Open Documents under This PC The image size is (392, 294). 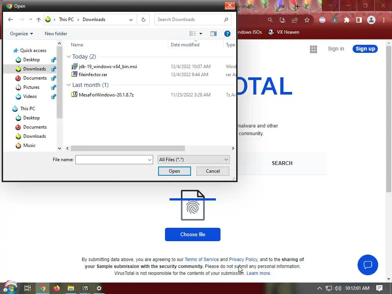pos(31,127)
